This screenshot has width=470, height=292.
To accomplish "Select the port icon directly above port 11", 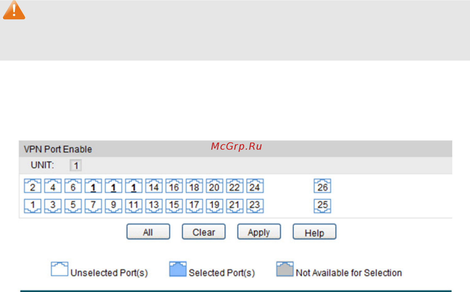I will 134,186.
